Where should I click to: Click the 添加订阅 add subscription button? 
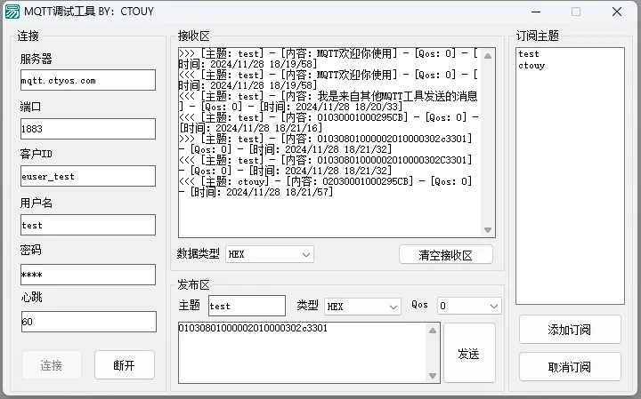[570, 329]
